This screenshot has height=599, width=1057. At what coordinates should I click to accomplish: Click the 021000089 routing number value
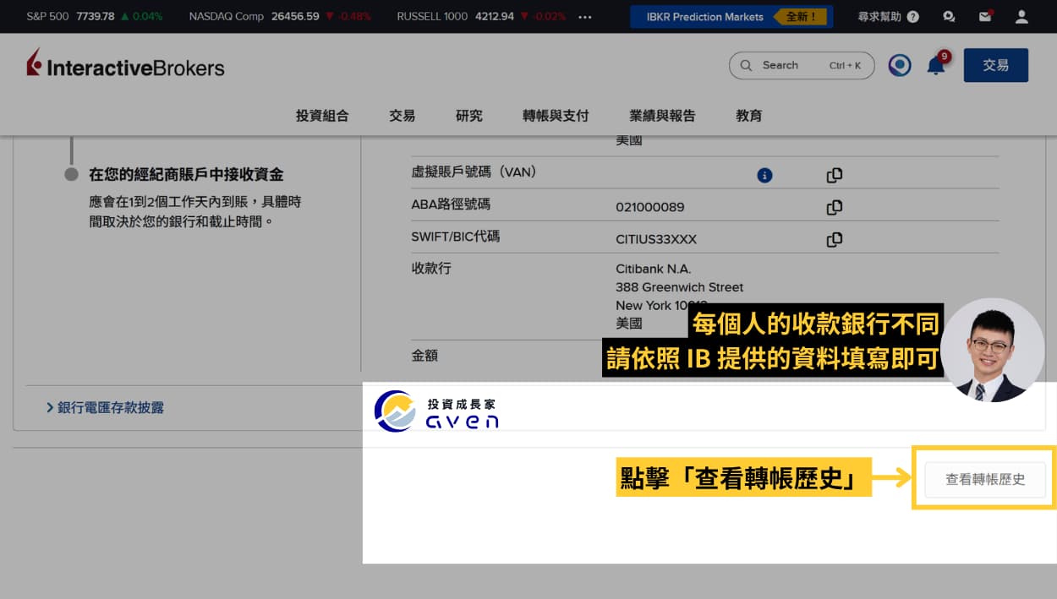[x=650, y=207]
